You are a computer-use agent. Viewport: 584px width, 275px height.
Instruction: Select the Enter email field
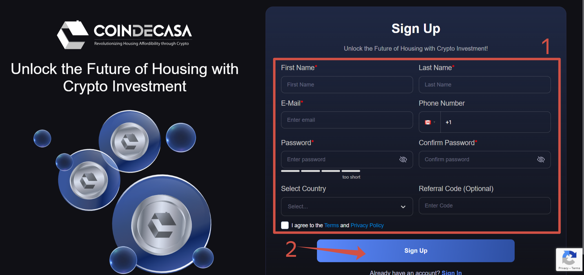tap(347, 120)
